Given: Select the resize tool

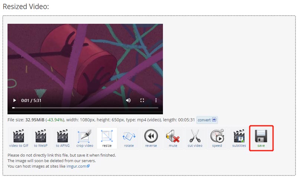Looking at the screenshot, I should point(107,138).
